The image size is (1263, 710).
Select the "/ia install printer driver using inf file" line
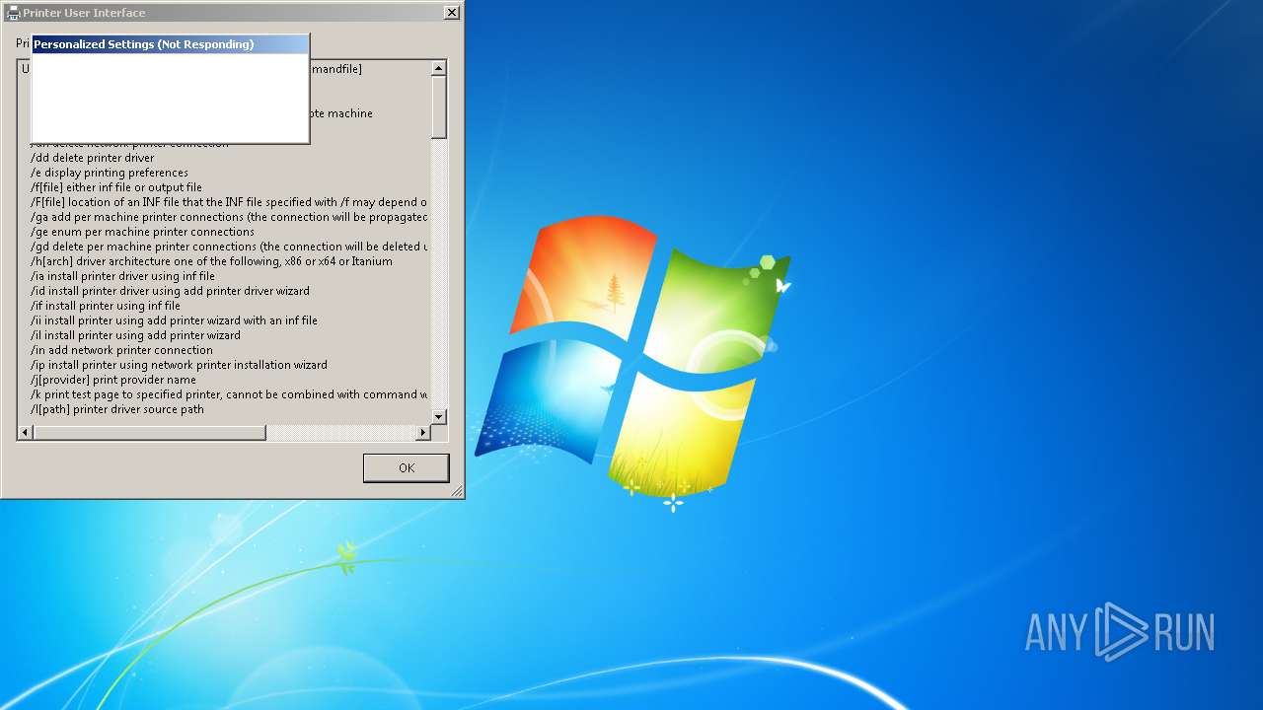pyautogui.click(x=122, y=276)
